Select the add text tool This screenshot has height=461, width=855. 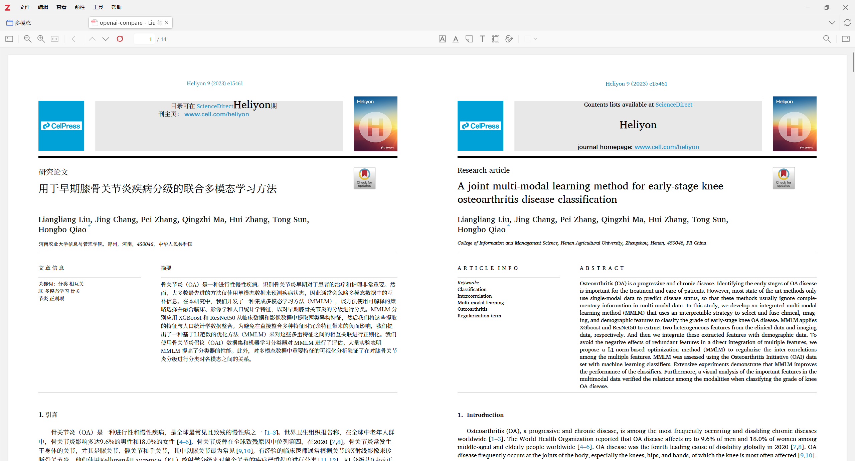[482, 39]
